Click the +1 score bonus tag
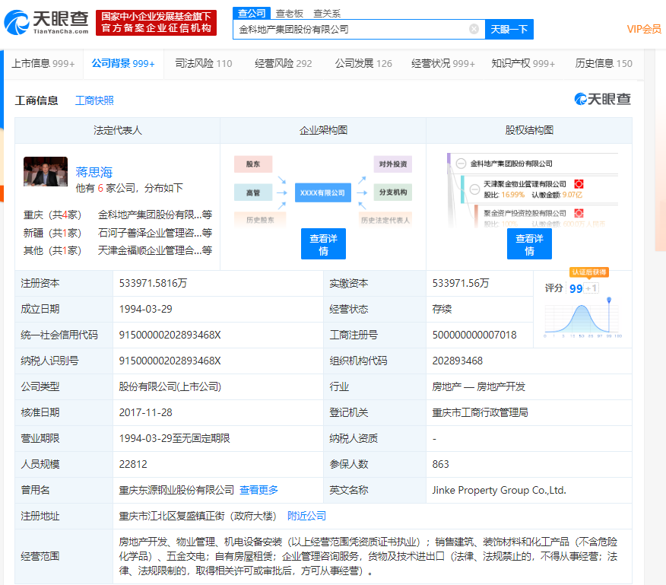 [x=591, y=288]
